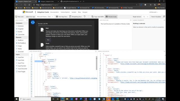The image size is (180, 101).
Task: Click the document icon beside David's note
Action: (x=42, y=45)
